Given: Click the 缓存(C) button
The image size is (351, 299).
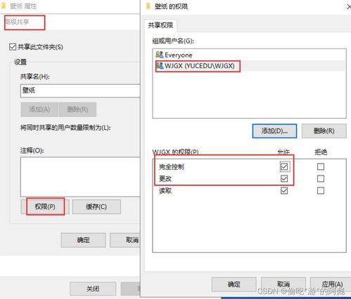Looking at the screenshot, I should point(96,206).
